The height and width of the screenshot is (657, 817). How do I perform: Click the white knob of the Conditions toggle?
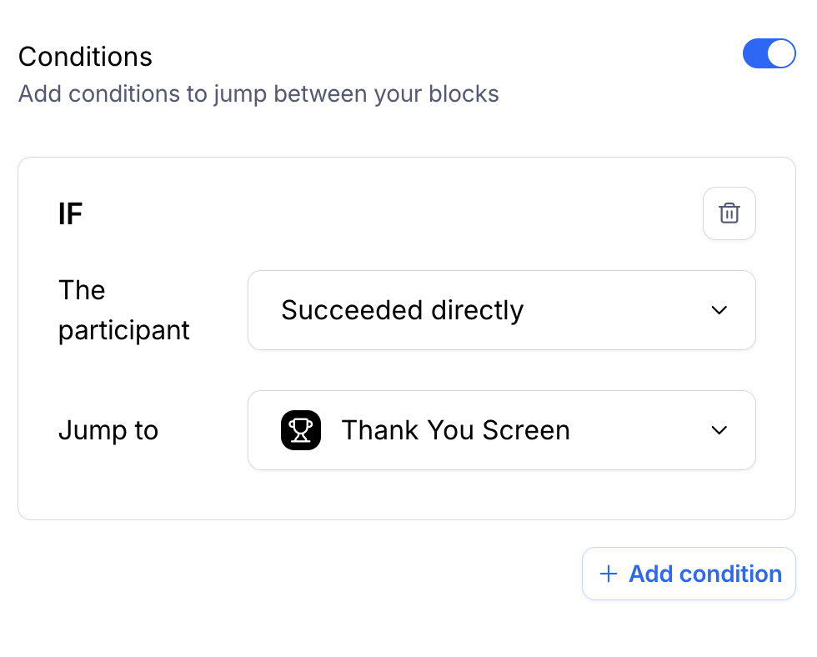pos(780,53)
